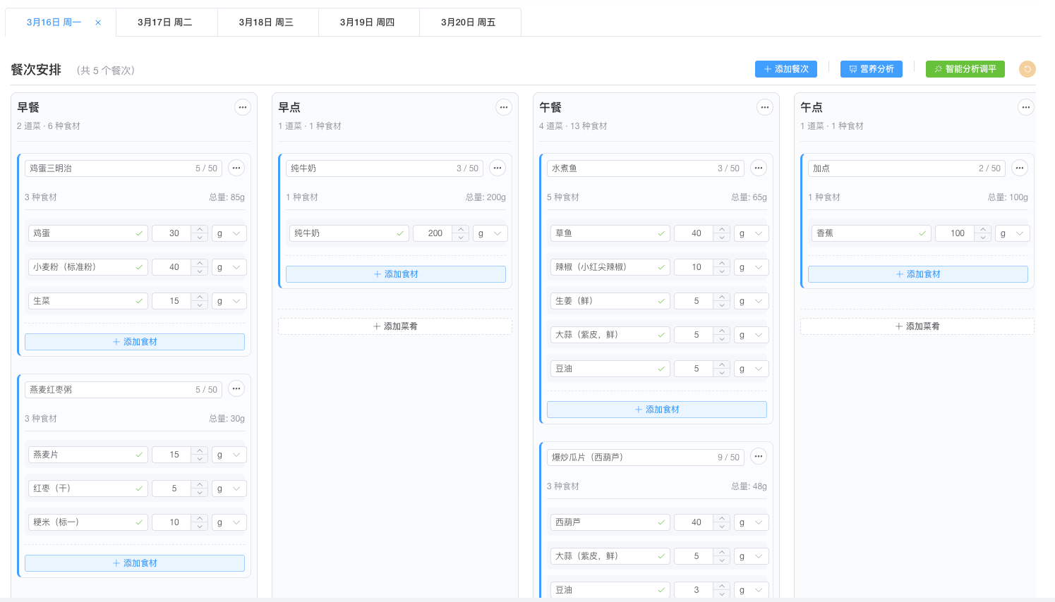Expand unit dropdown for 鸡蛋 ingredient
This screenshot has width=1055, height=602.
click(x=229, y=233)
